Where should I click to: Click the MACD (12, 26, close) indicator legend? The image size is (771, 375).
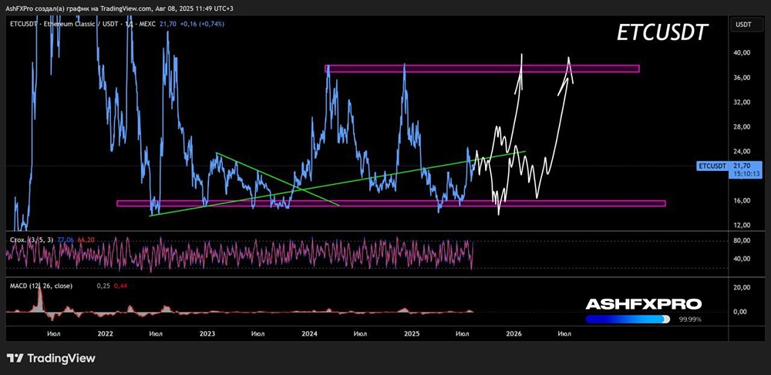coord(42,286)
